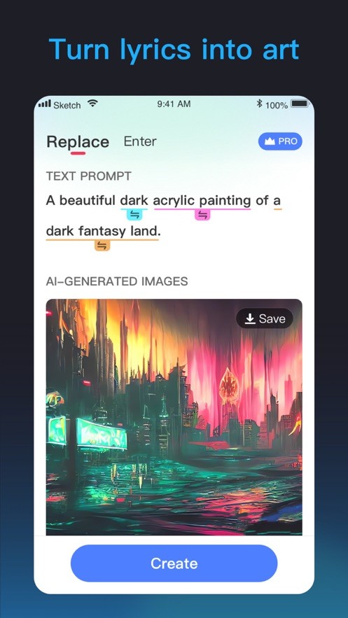The width and height of the screenshot is (348, 618).
Task: Switch to the Enter tab
Action: tap(140, 141)
